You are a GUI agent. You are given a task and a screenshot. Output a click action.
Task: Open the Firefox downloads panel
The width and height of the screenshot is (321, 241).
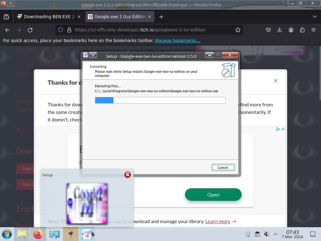click(279, 30)
